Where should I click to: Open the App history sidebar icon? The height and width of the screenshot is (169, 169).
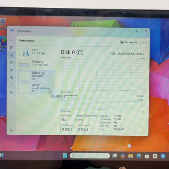[11, 63]
